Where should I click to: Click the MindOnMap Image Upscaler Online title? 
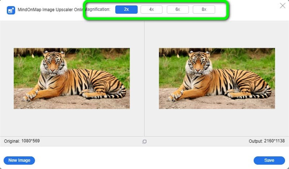pyautogui.click(x=51, y=9)
